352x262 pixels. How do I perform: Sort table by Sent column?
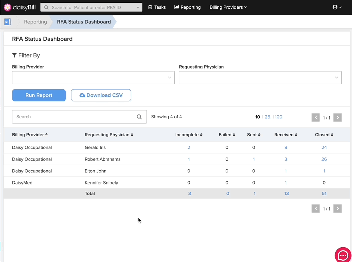(x=254, y=135)
